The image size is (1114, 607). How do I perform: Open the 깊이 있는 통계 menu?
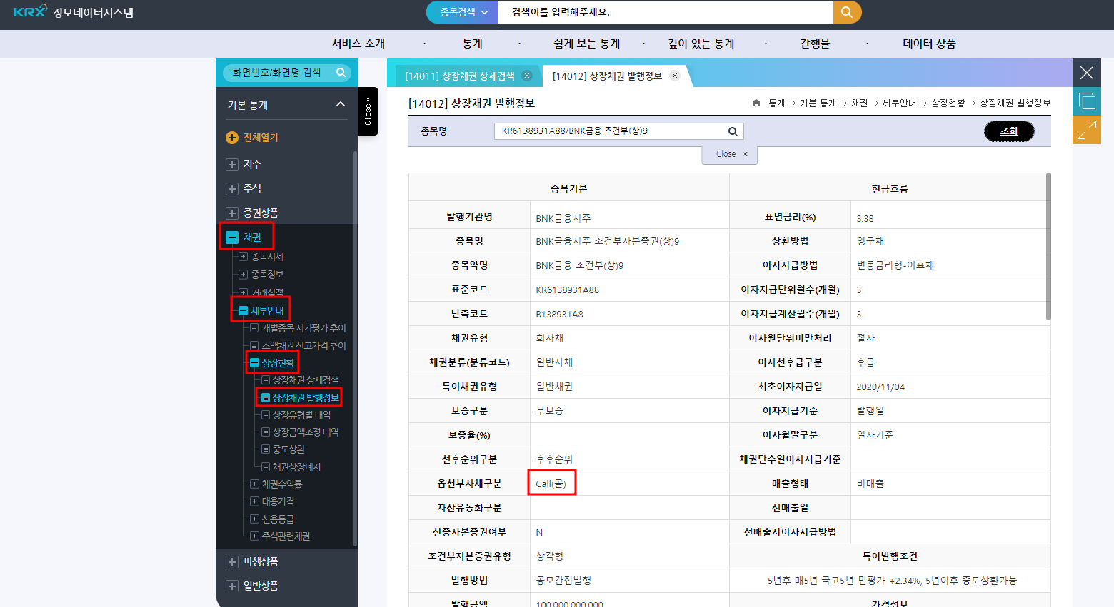pos(701,44)
